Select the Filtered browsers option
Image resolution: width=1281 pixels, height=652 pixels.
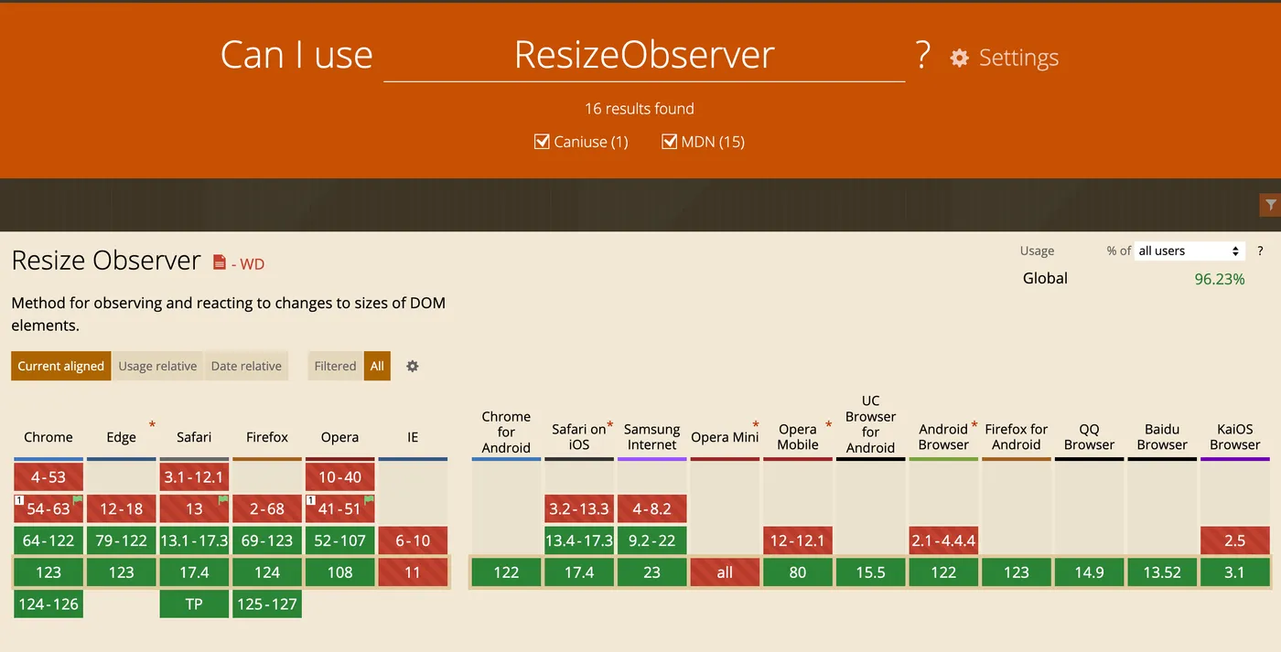[x=335, y=366]
